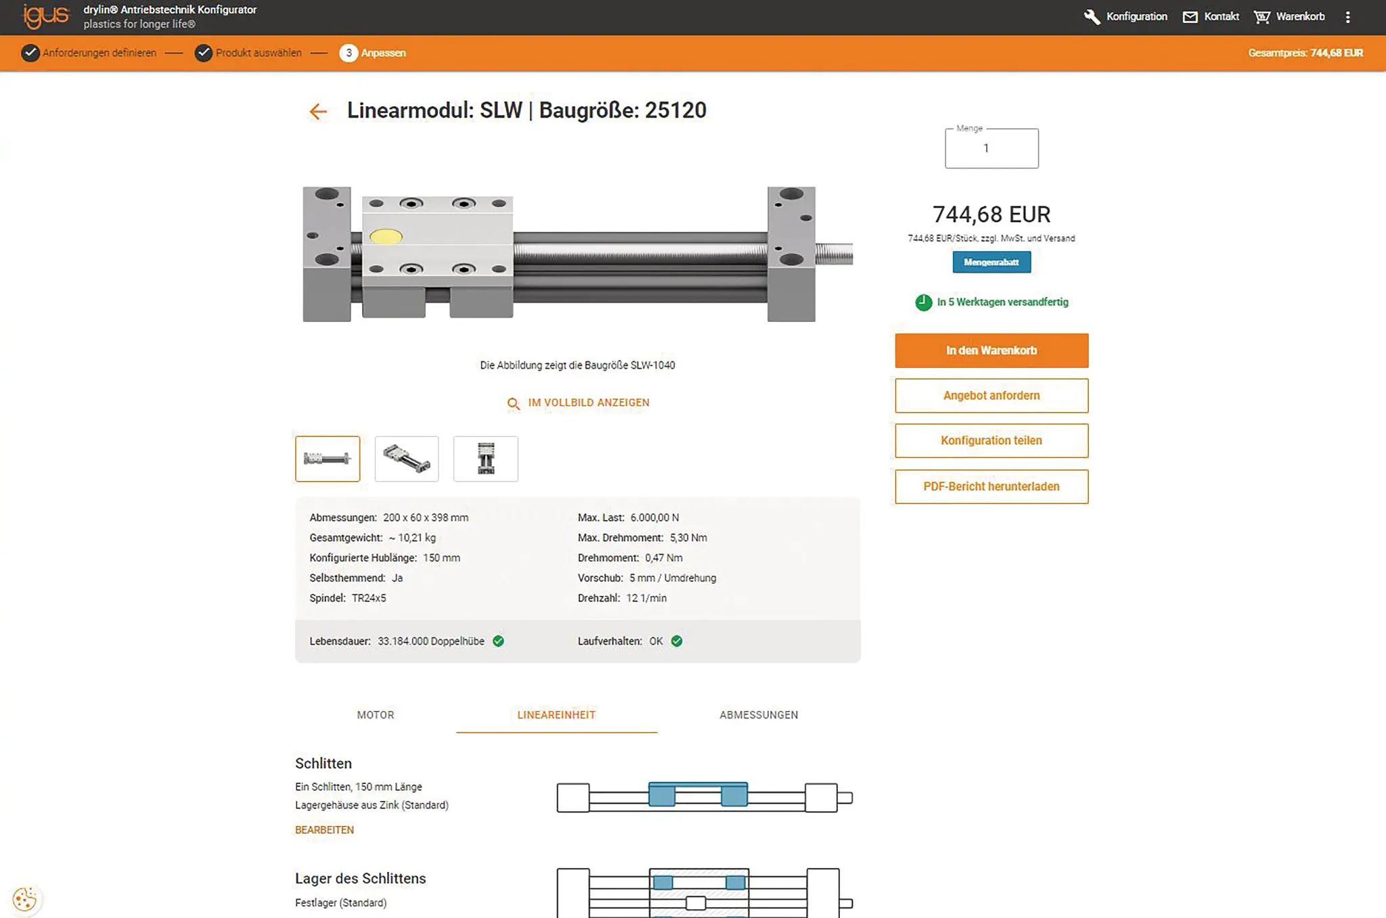
Task: Go to step Produkt auswählen
Action: click(x=248, y=53)
